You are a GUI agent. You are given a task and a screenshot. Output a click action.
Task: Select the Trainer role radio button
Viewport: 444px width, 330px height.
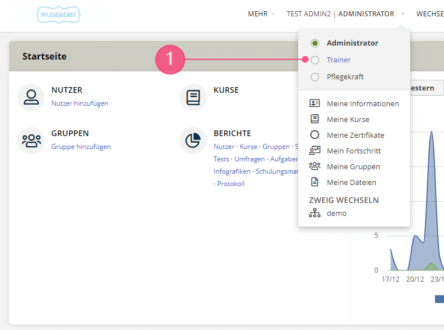315,60
